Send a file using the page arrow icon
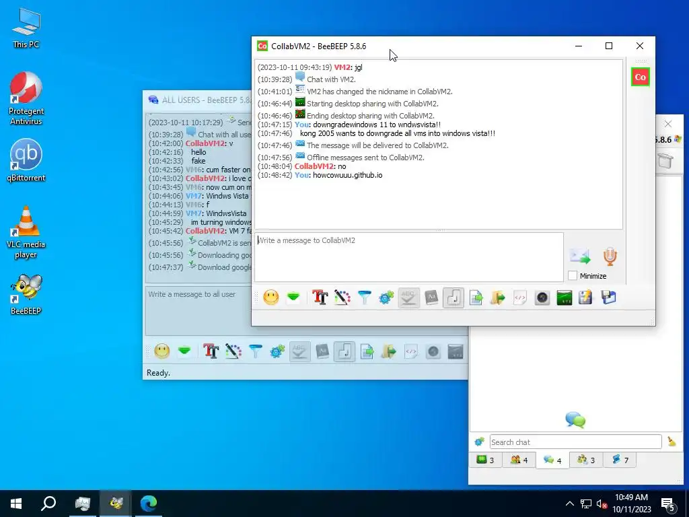The image size is (689, 517). 476,298
